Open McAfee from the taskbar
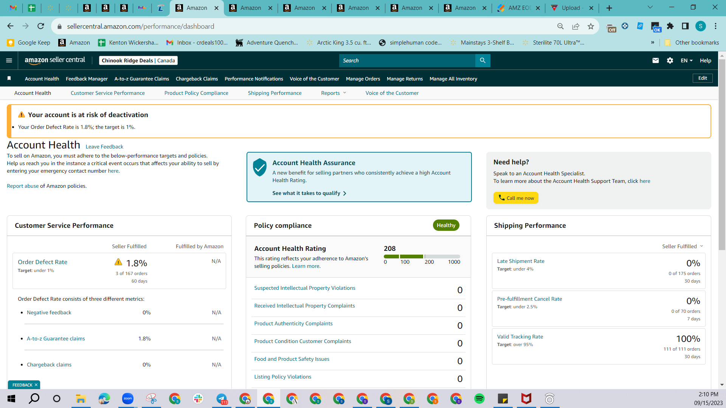 click(x=526, y=399)
